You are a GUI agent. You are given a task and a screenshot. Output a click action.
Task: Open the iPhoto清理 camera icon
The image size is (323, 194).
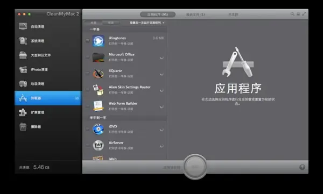pos(23,69)
